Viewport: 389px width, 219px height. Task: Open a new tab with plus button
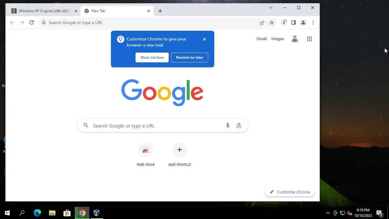[160, 11]
